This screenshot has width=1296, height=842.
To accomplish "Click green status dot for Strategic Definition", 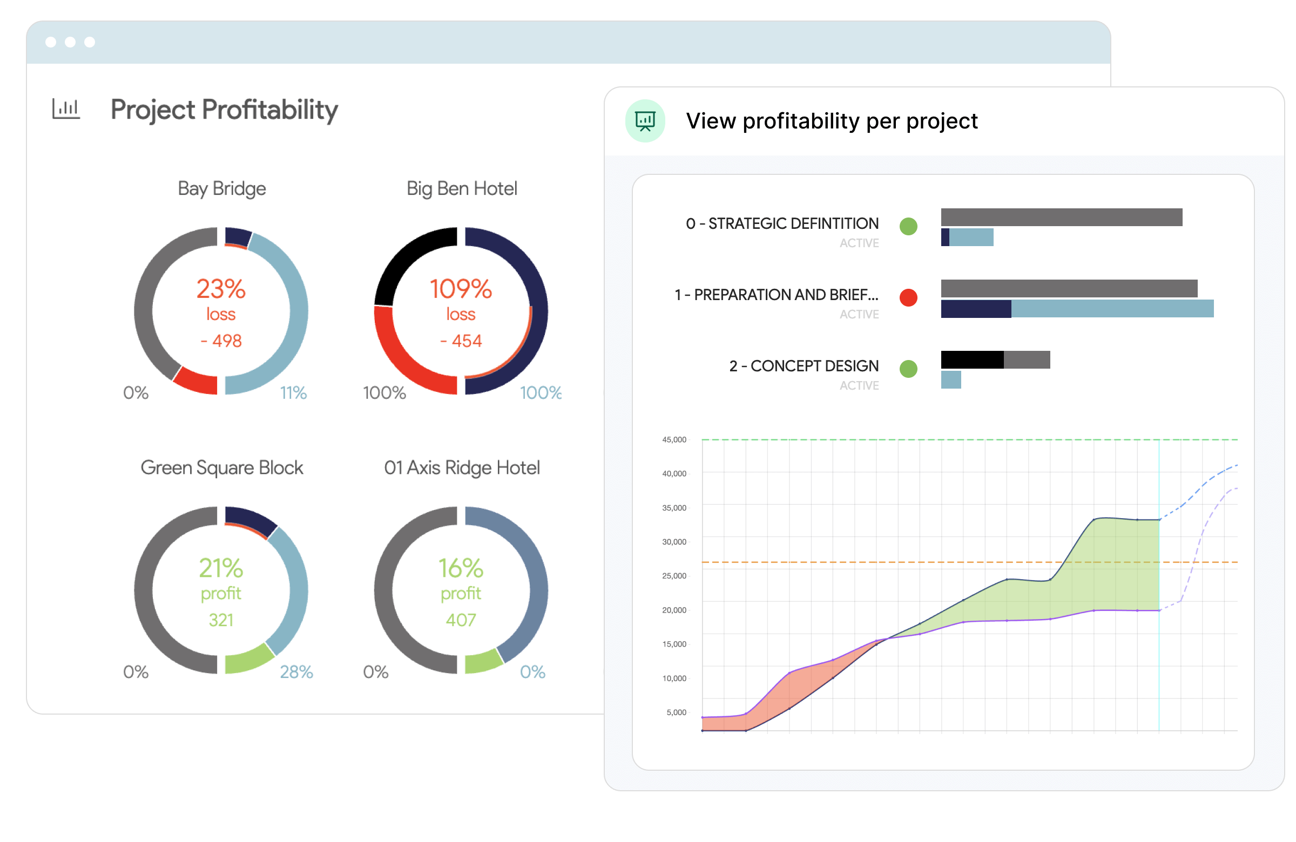I will point(908,226).
